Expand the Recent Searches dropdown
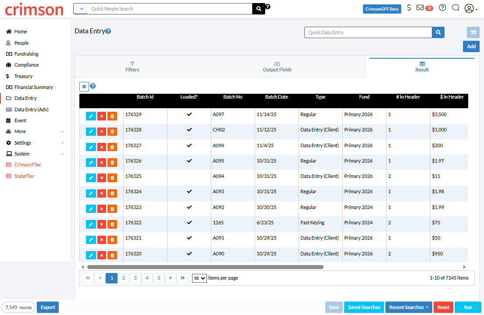This screenshot has width=484, height=315. [x=409, y=307]
